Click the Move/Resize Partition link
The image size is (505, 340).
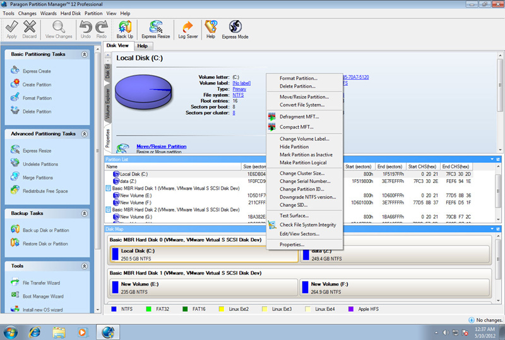(x=161, y=146)
